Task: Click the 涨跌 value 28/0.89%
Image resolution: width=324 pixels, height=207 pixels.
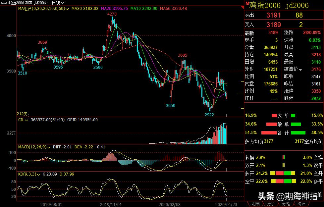Action: 312,33
